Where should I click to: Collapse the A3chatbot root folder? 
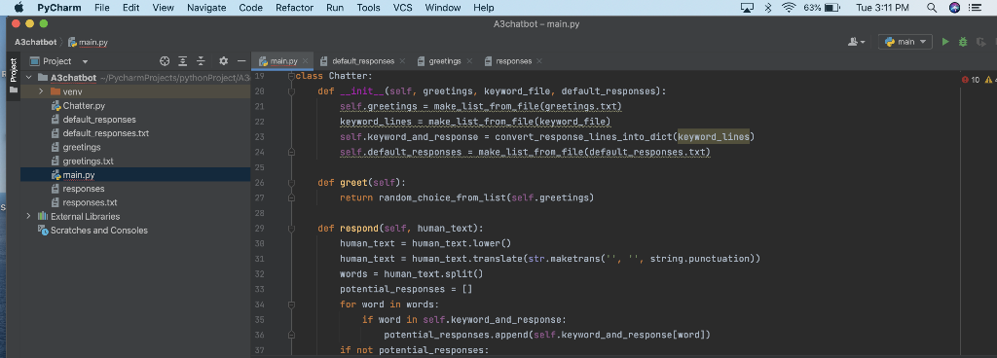28,78
